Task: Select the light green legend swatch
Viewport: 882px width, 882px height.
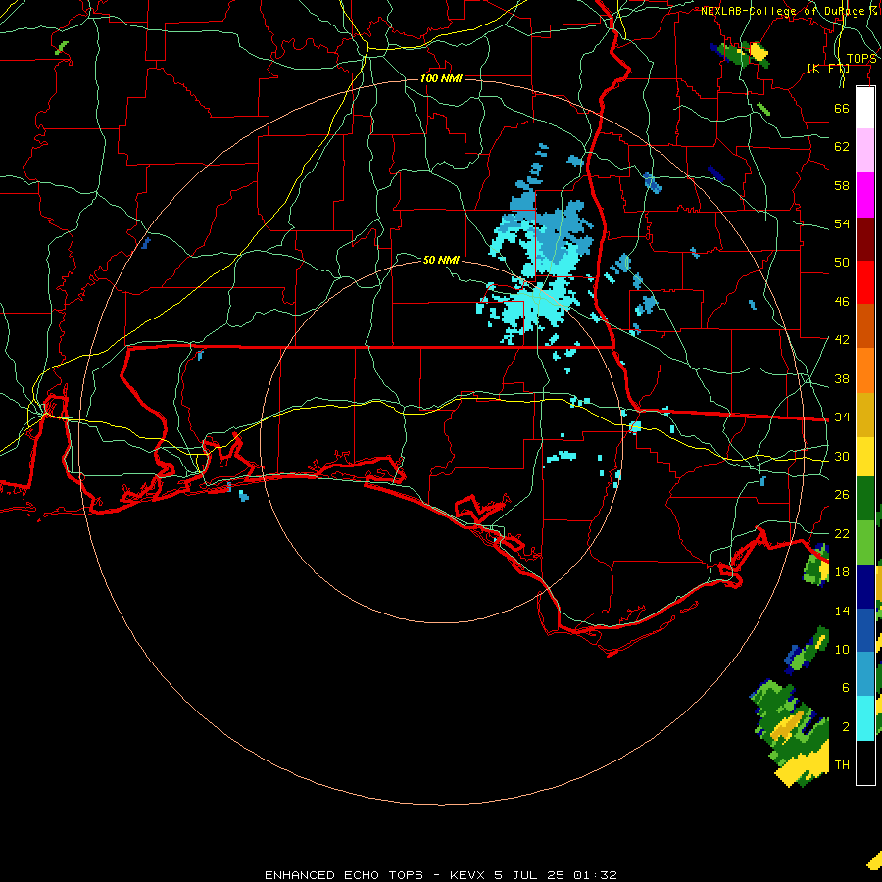Action: pyautogui.click(x=865, y=542)
